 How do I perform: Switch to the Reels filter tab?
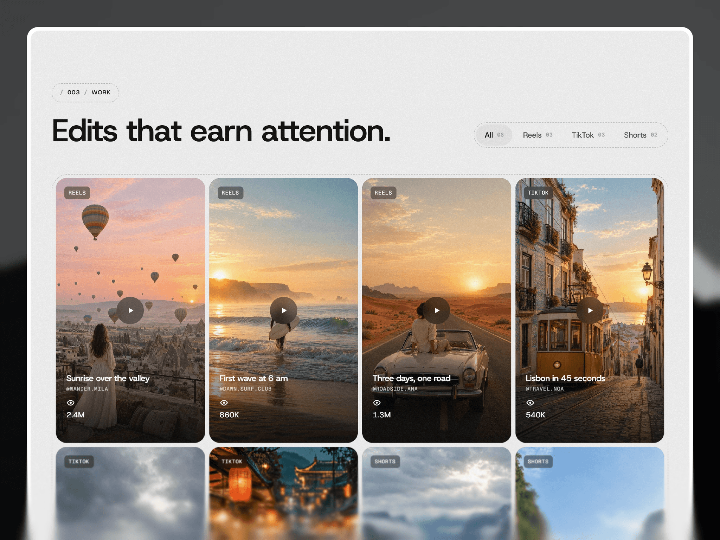coord(538,135)
